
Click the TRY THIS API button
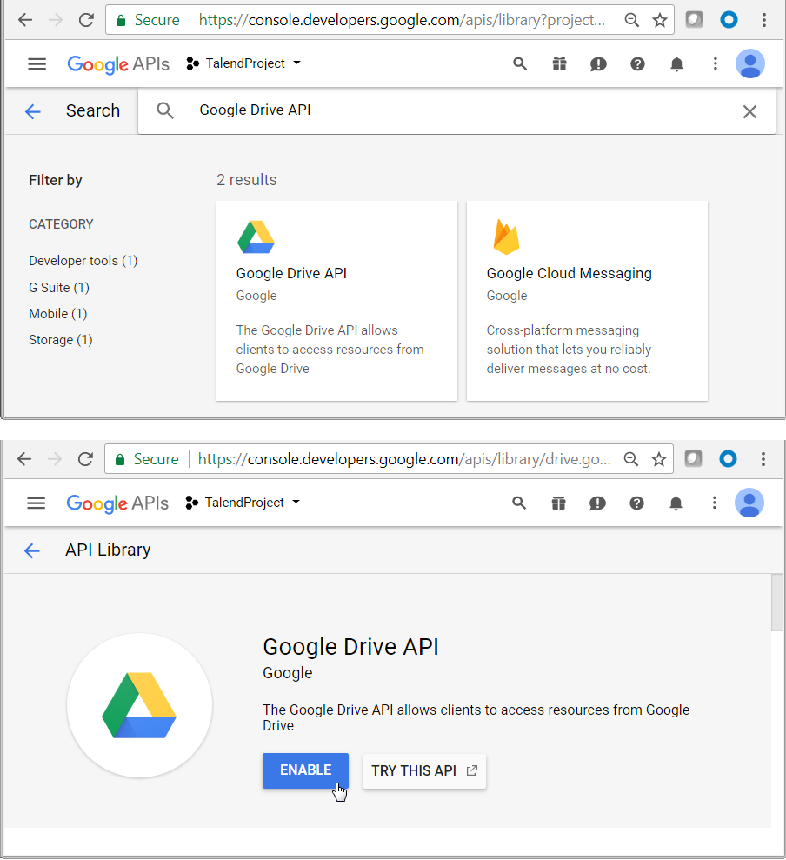click(x=424, y=771)
